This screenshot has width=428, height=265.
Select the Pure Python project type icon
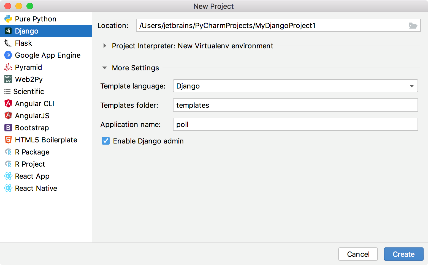pos(8,19)
